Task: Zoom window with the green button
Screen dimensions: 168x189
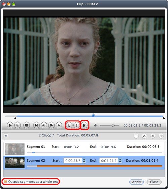Action: click(x=13, y=4)
